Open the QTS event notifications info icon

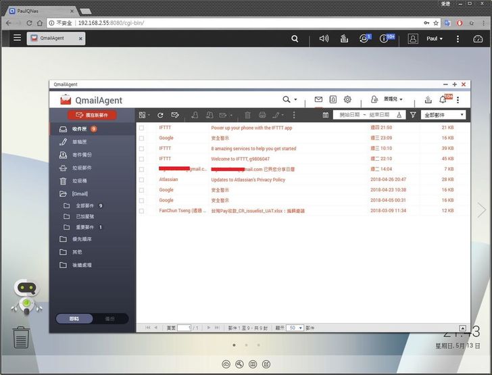pyautogui.click(x=384, y=39)
